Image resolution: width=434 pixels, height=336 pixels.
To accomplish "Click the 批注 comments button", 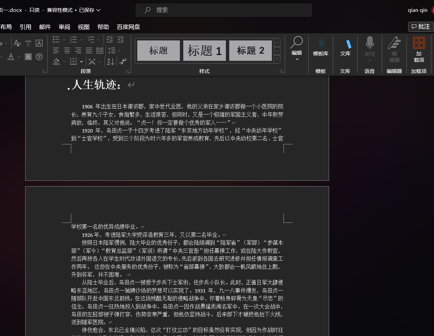I will [421, 26].
